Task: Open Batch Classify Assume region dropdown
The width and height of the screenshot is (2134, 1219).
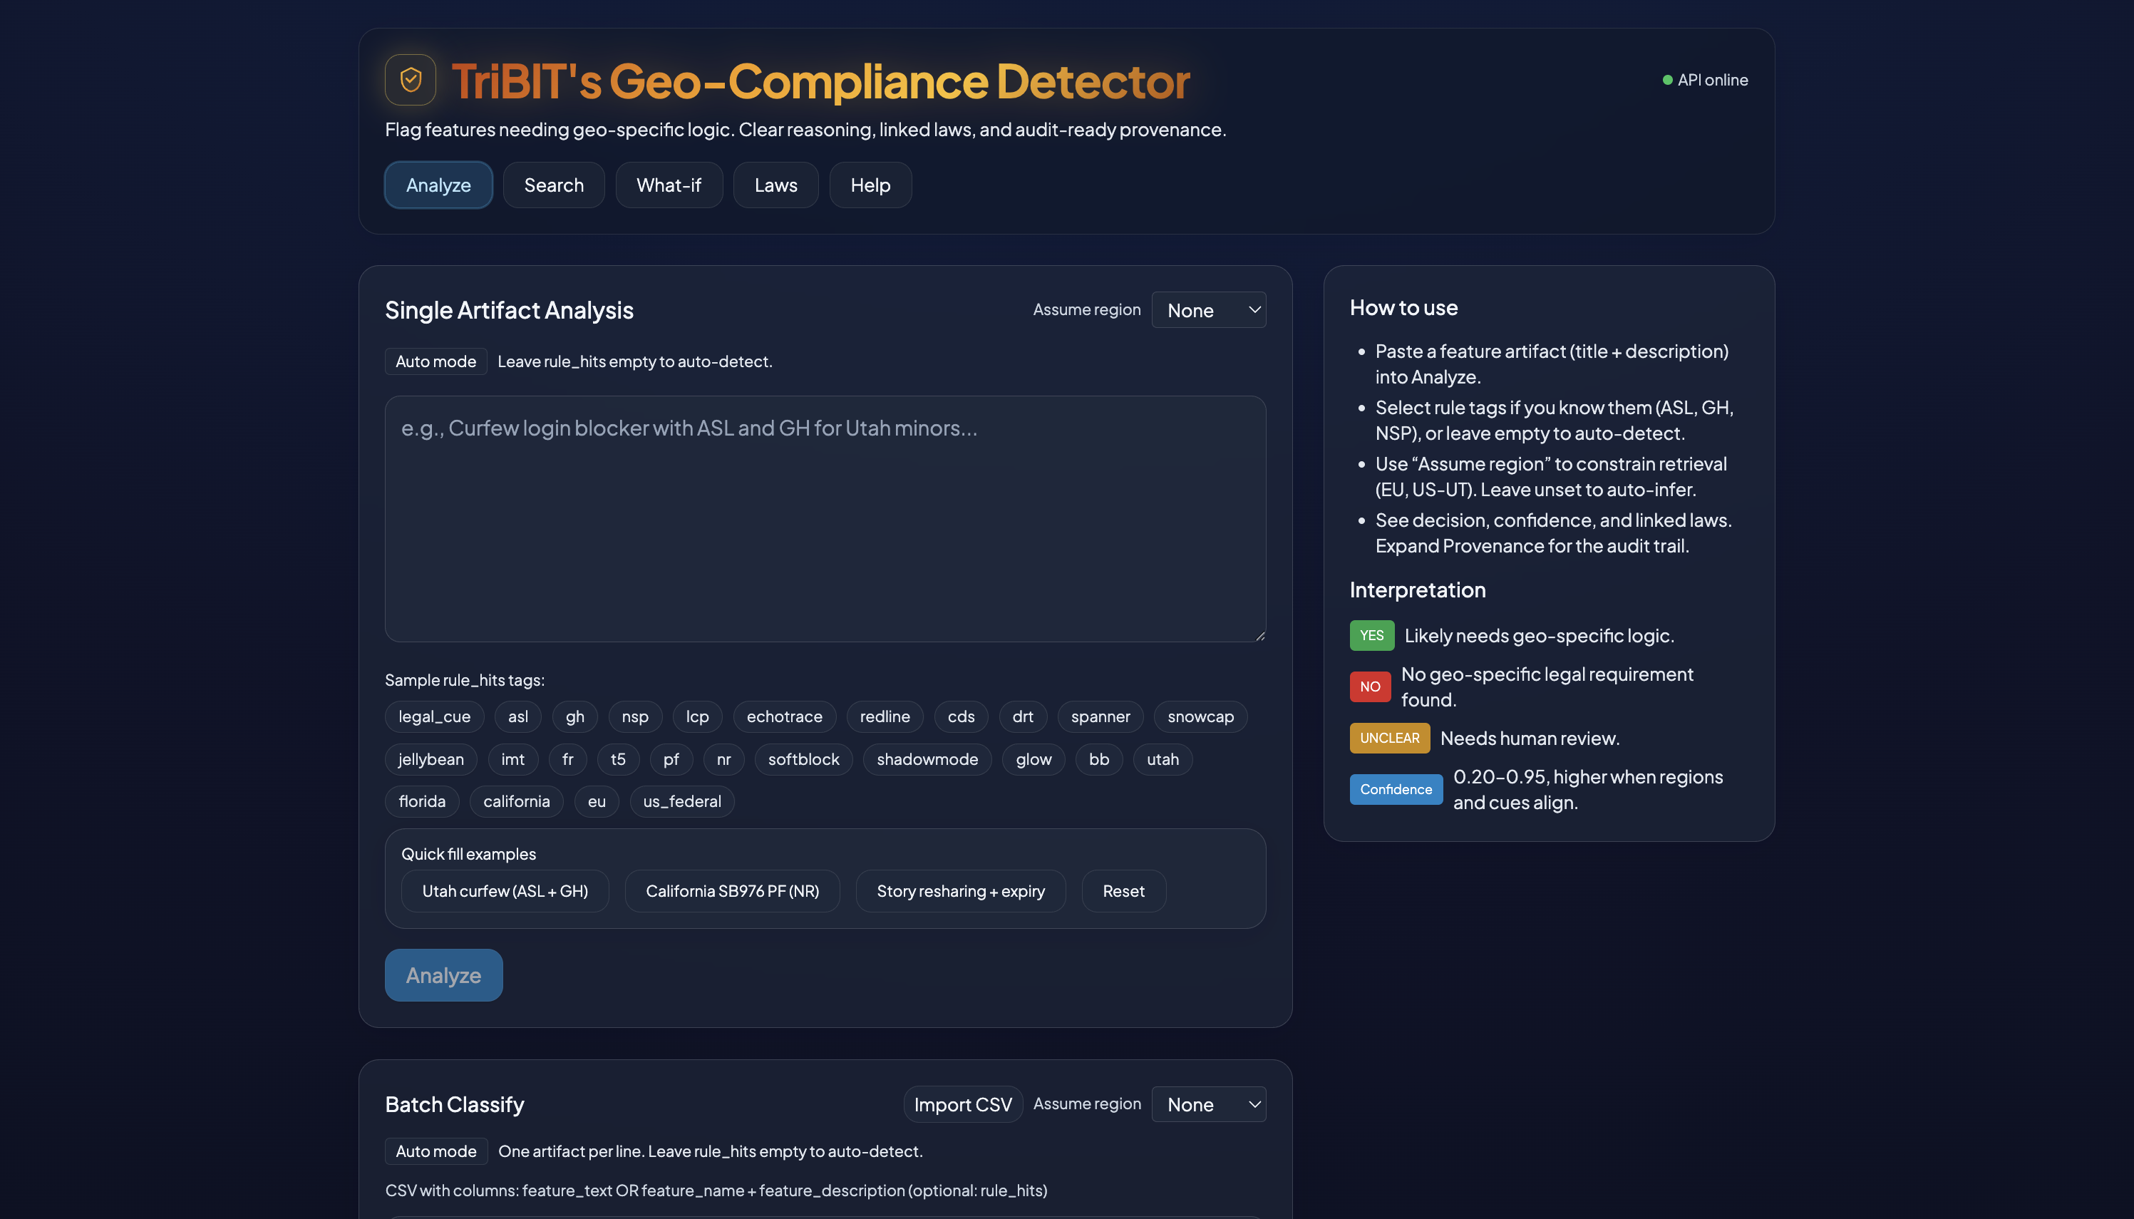Action: (x=1207, y=1104)
